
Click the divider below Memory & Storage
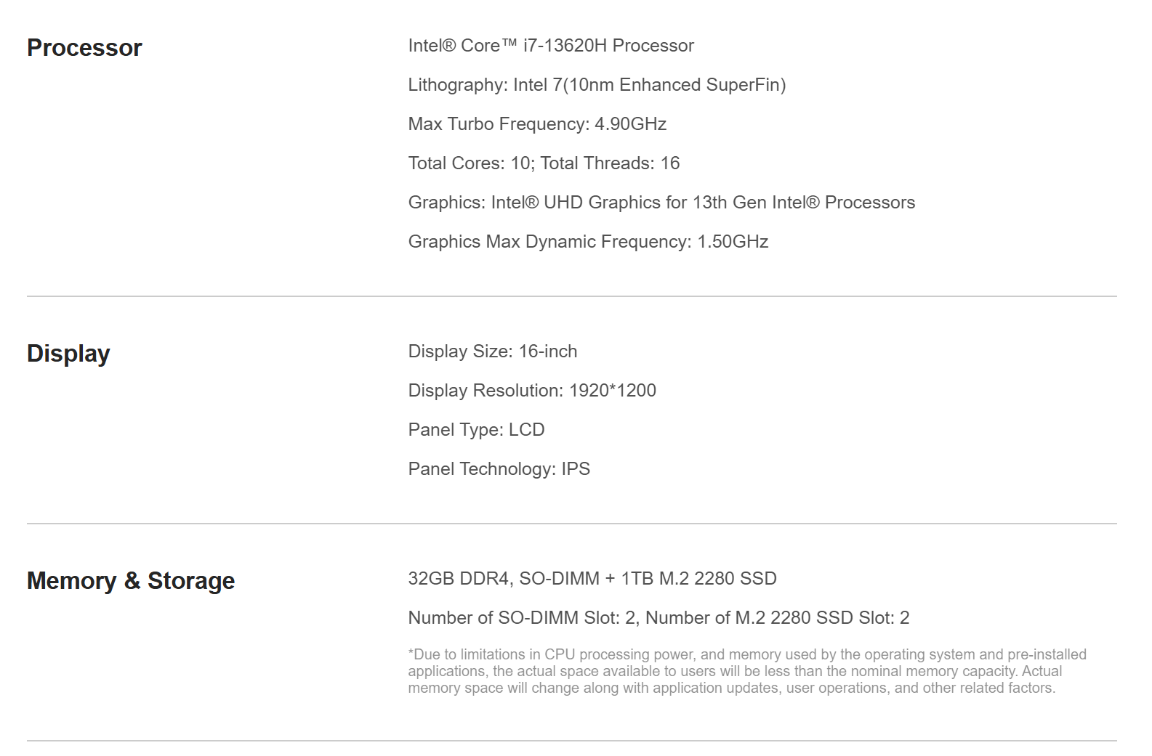coord(572,741)
